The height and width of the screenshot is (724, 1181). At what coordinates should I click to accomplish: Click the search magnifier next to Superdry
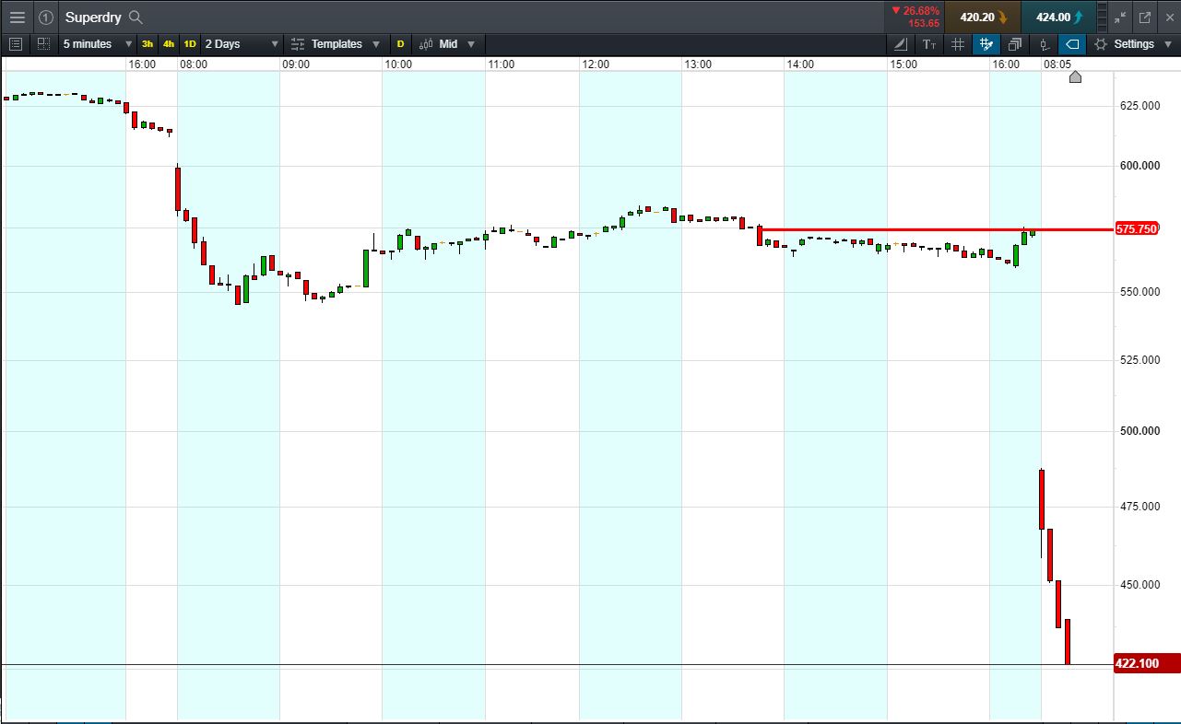136,17
